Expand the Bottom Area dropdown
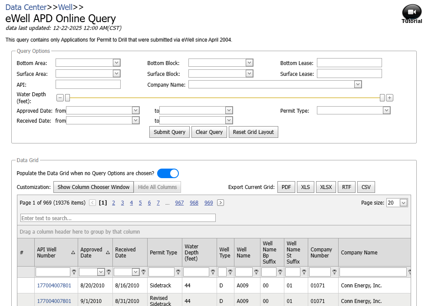Image resolution: width=425 pixels, height=306 pixels. click(x=116, y=63)
